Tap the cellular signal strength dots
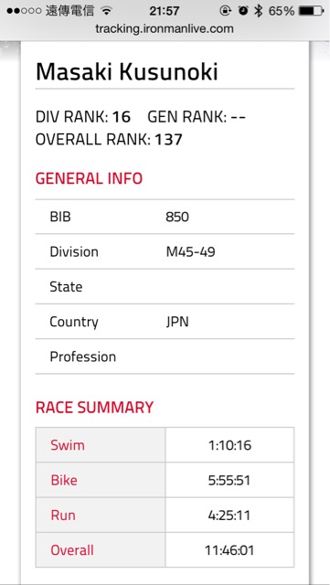This screenshot has height=585, width=330. [24, 11]
